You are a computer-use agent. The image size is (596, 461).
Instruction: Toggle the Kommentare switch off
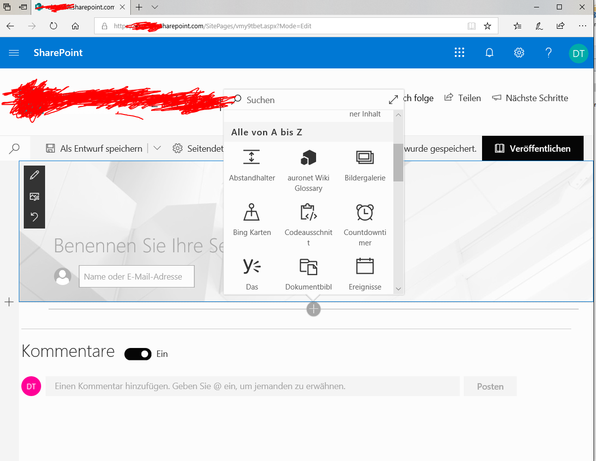138,354
